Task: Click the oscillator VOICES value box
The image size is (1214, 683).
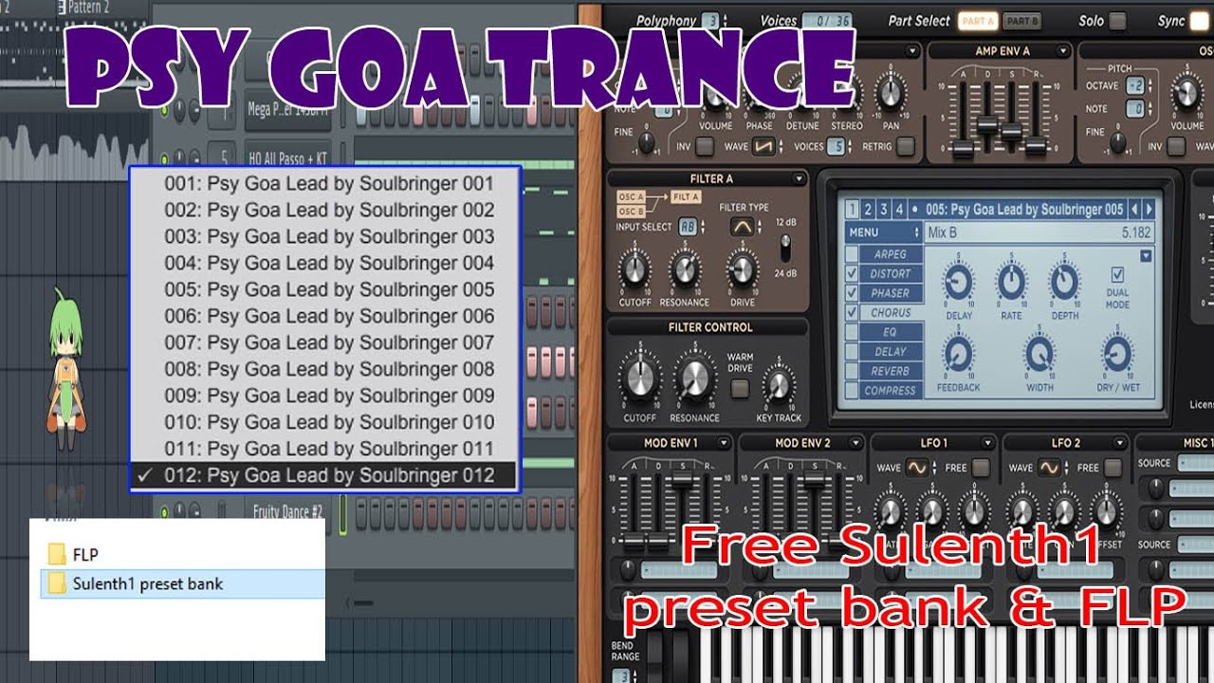Action: coord(836,146)
